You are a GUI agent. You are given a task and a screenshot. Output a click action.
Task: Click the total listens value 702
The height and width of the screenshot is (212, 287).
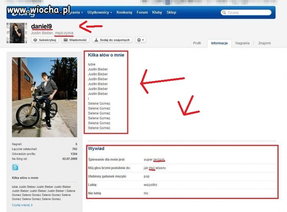tap(75, 149)
